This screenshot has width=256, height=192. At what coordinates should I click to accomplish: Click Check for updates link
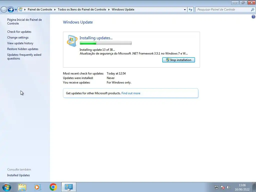(x=19, y=32)
